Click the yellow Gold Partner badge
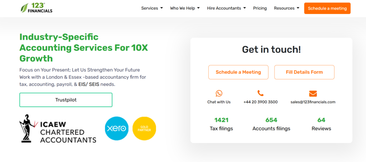 (x=144, y=128)
